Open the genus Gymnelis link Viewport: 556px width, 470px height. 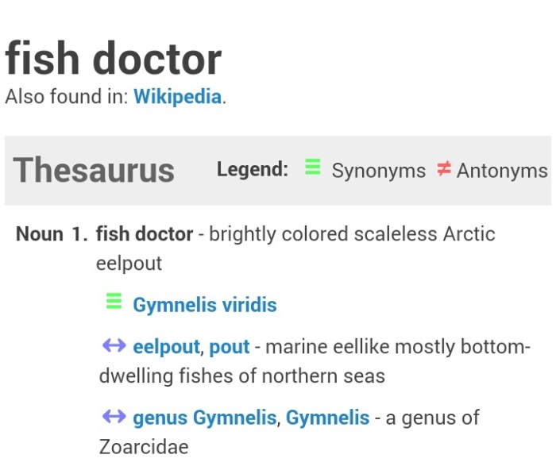(205, 418)
